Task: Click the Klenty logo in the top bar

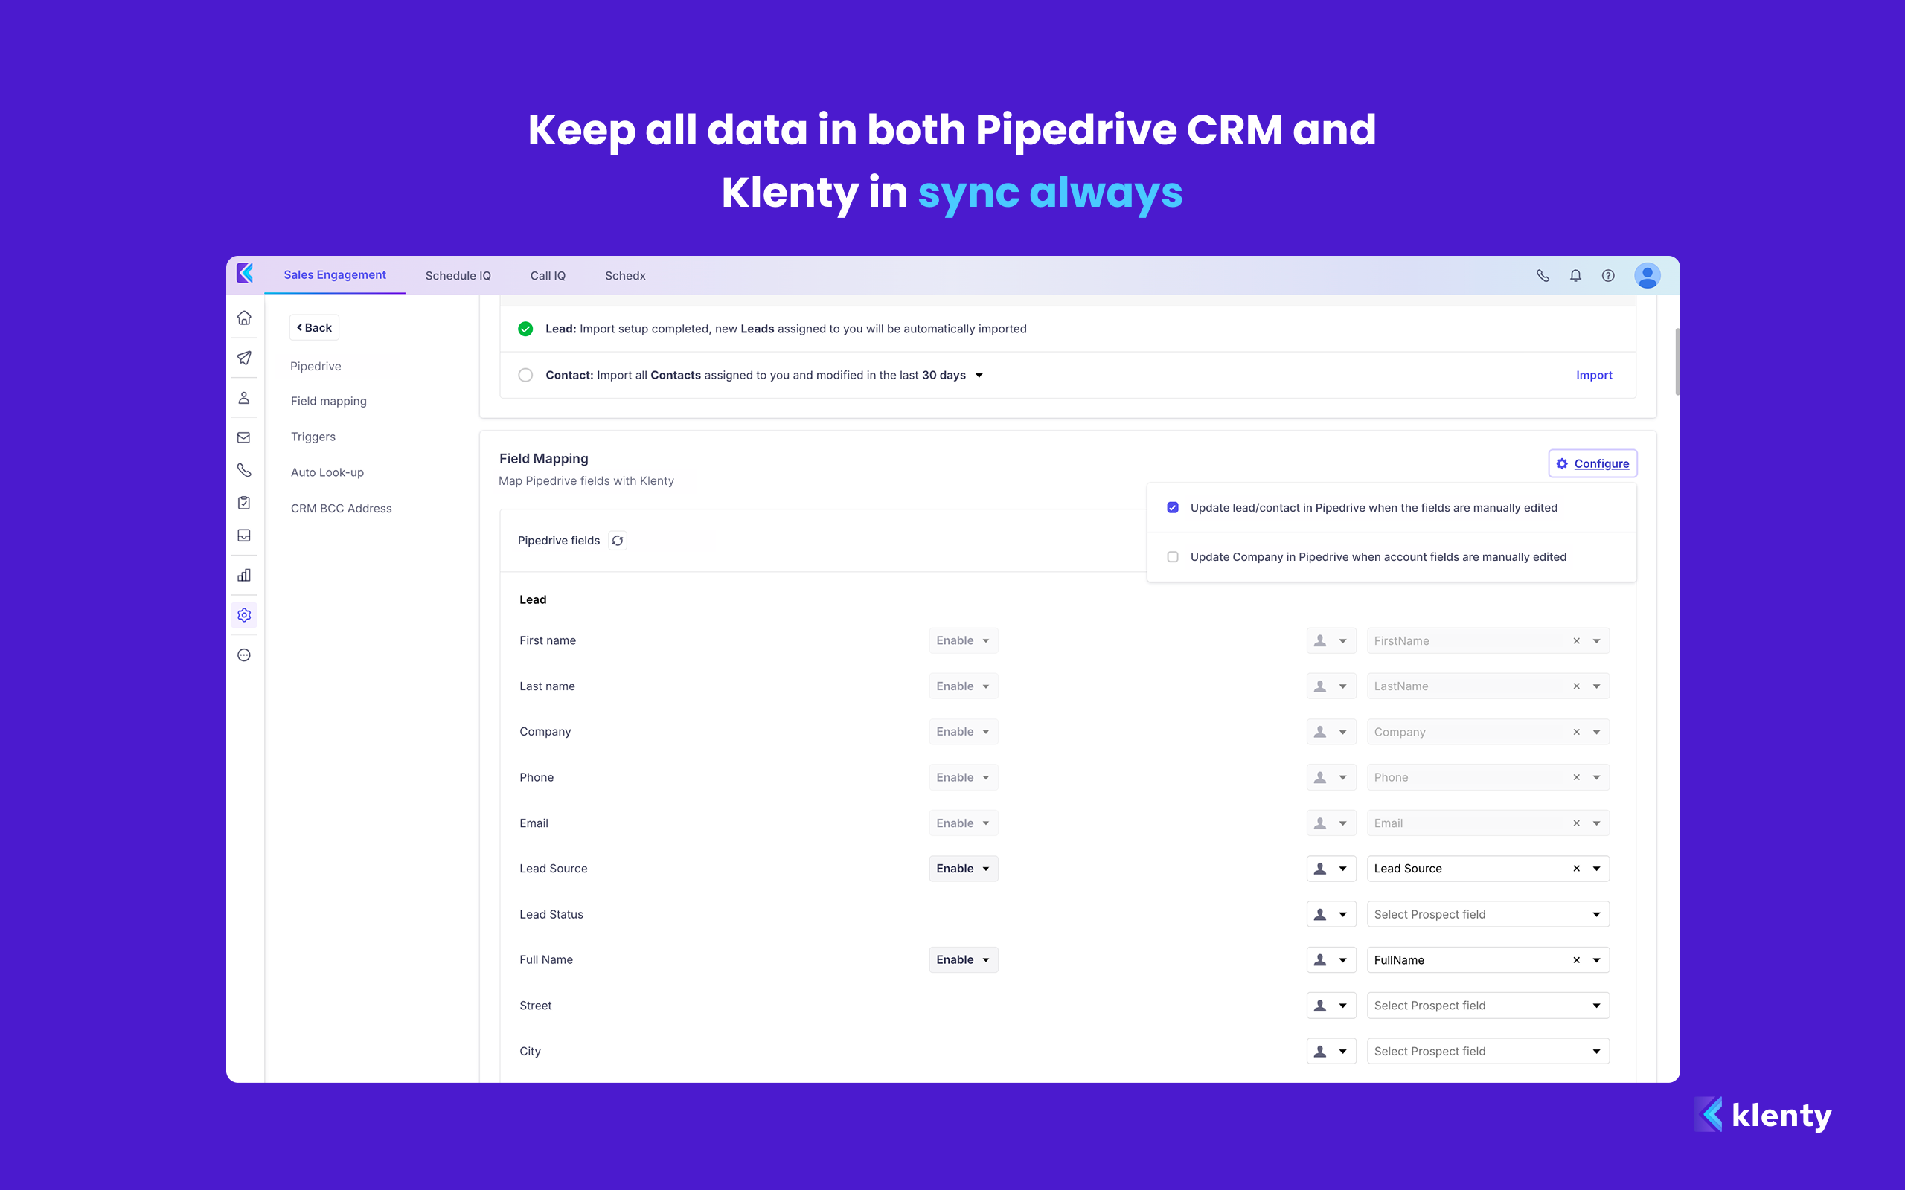Action: (245, 273)
